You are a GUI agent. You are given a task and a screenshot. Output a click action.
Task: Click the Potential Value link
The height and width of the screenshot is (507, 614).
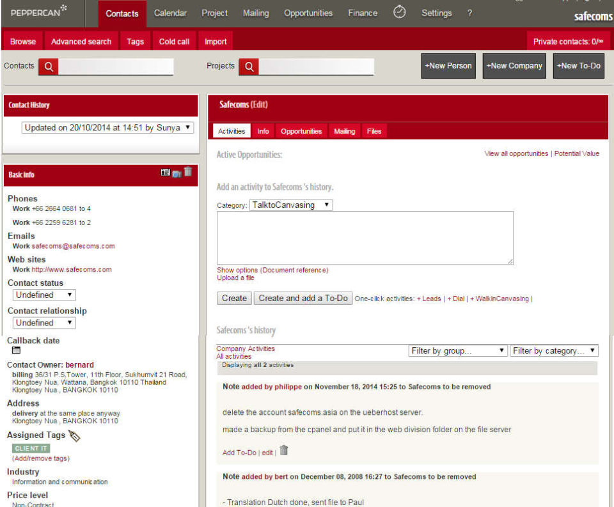point(576,153)
